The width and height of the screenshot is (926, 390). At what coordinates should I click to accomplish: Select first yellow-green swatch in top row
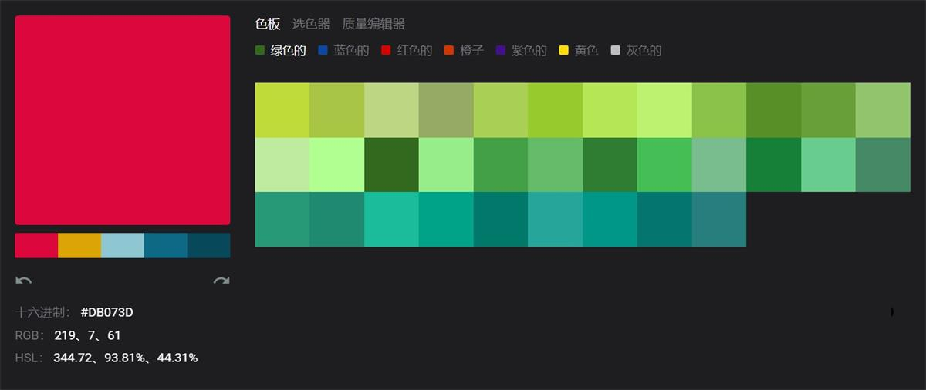tap(282, 110)
